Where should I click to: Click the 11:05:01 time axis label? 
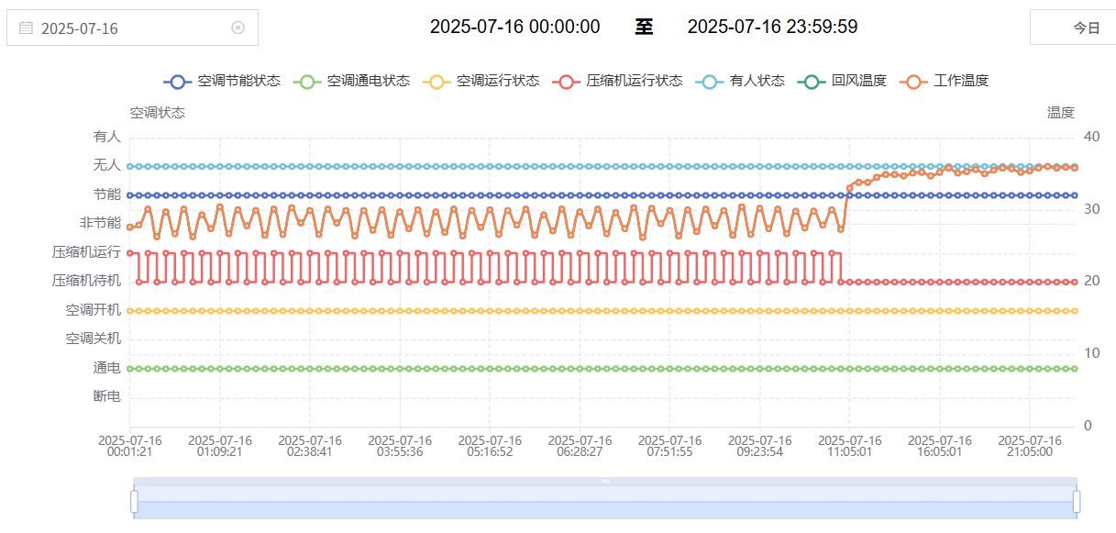849,446
